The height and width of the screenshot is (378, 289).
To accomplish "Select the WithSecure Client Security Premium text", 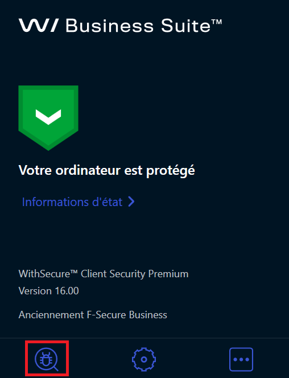I will pyautogui.click(x=104, y=274).
